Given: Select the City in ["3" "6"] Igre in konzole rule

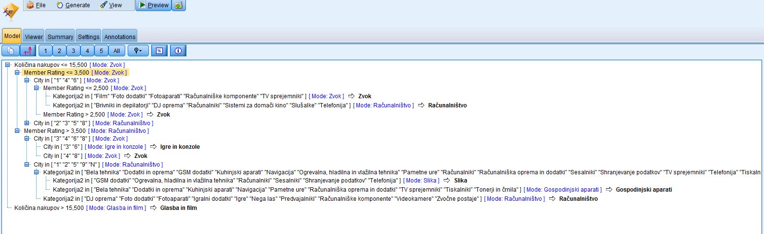Looking at the screenshot, I should tap(121, 147).
